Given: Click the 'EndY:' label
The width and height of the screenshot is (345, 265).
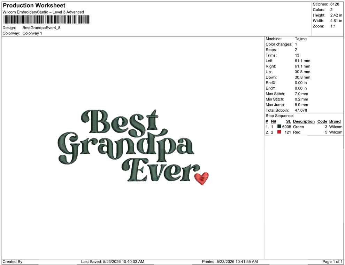Looking at the screenshot, I should click(x=271, y=88).
